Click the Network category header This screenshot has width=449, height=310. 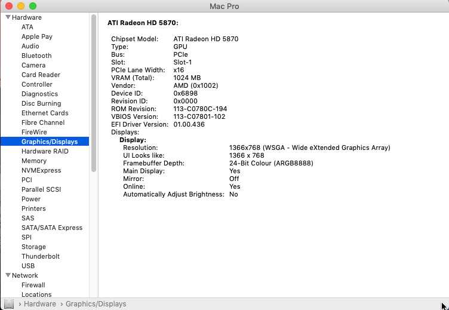(x=25, y=275)
